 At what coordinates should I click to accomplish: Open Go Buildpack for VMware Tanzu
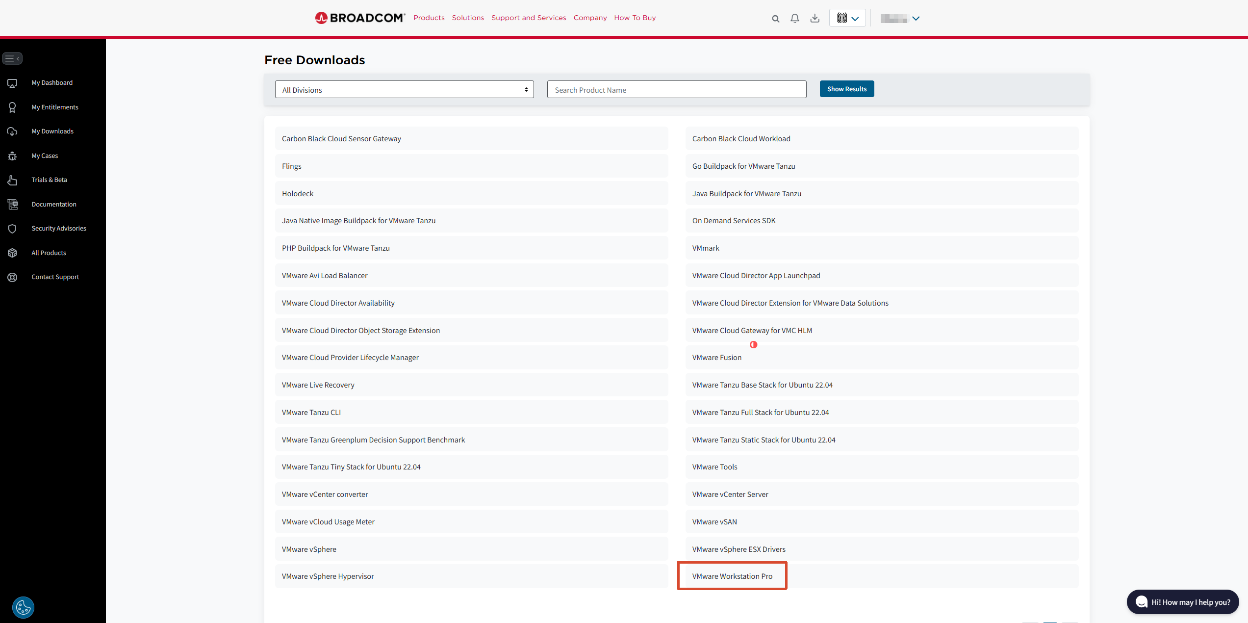(x=882, y=166)
